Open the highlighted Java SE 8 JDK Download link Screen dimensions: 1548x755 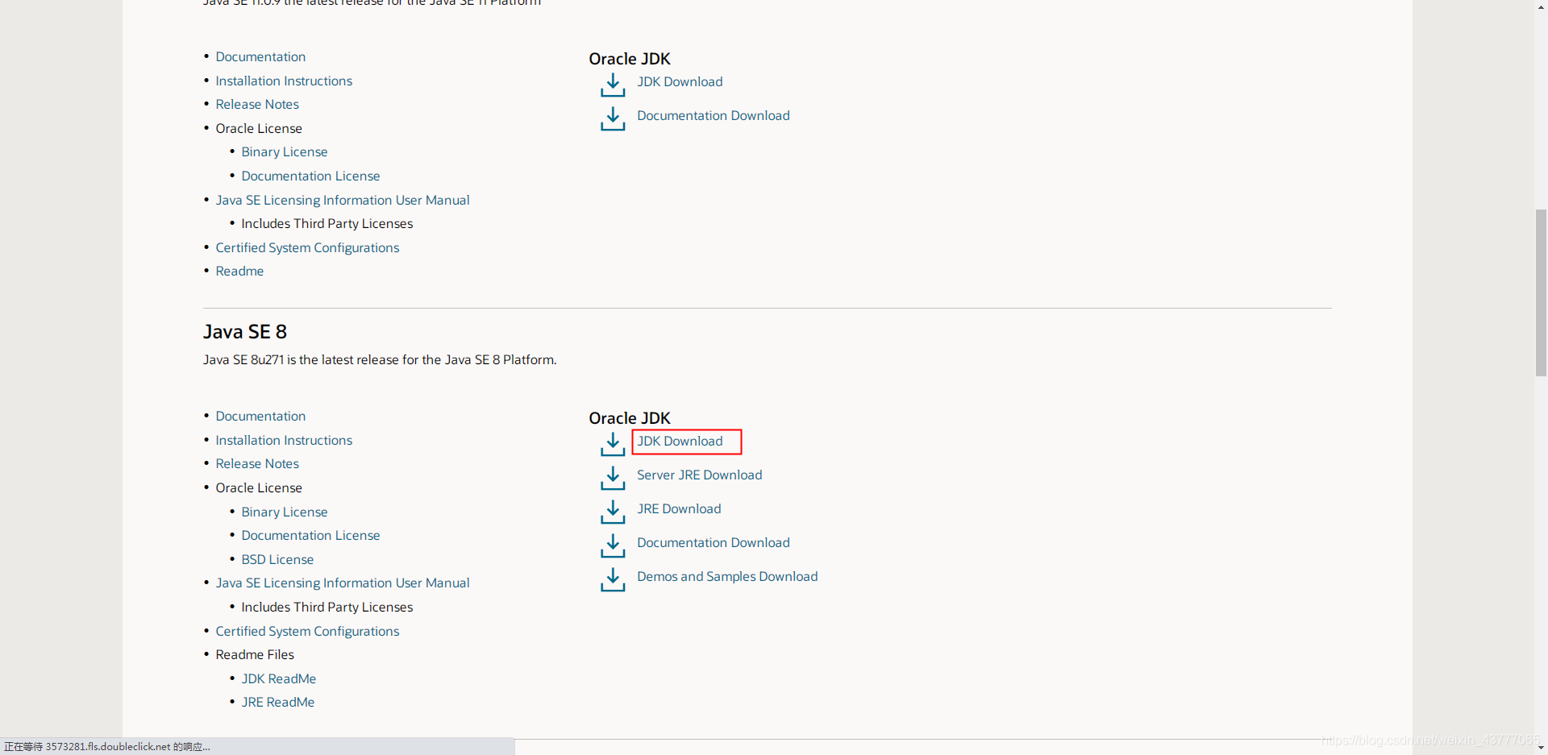click(680, 442)
